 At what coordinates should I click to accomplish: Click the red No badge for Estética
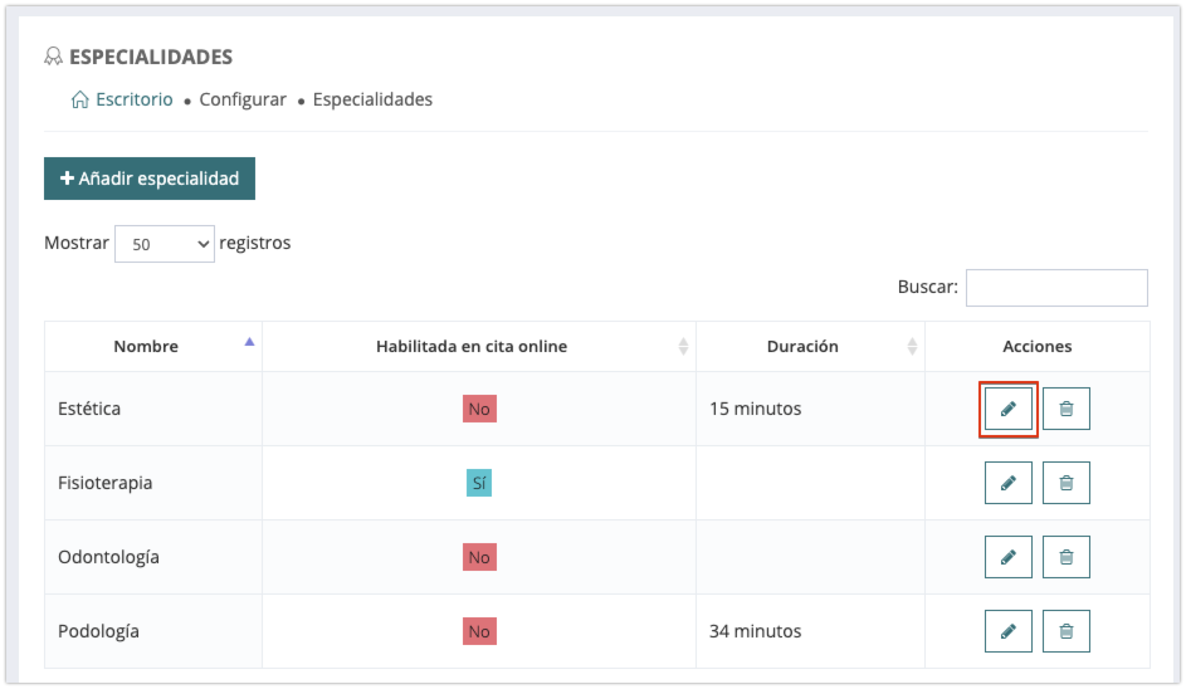[x=479, y=409]
